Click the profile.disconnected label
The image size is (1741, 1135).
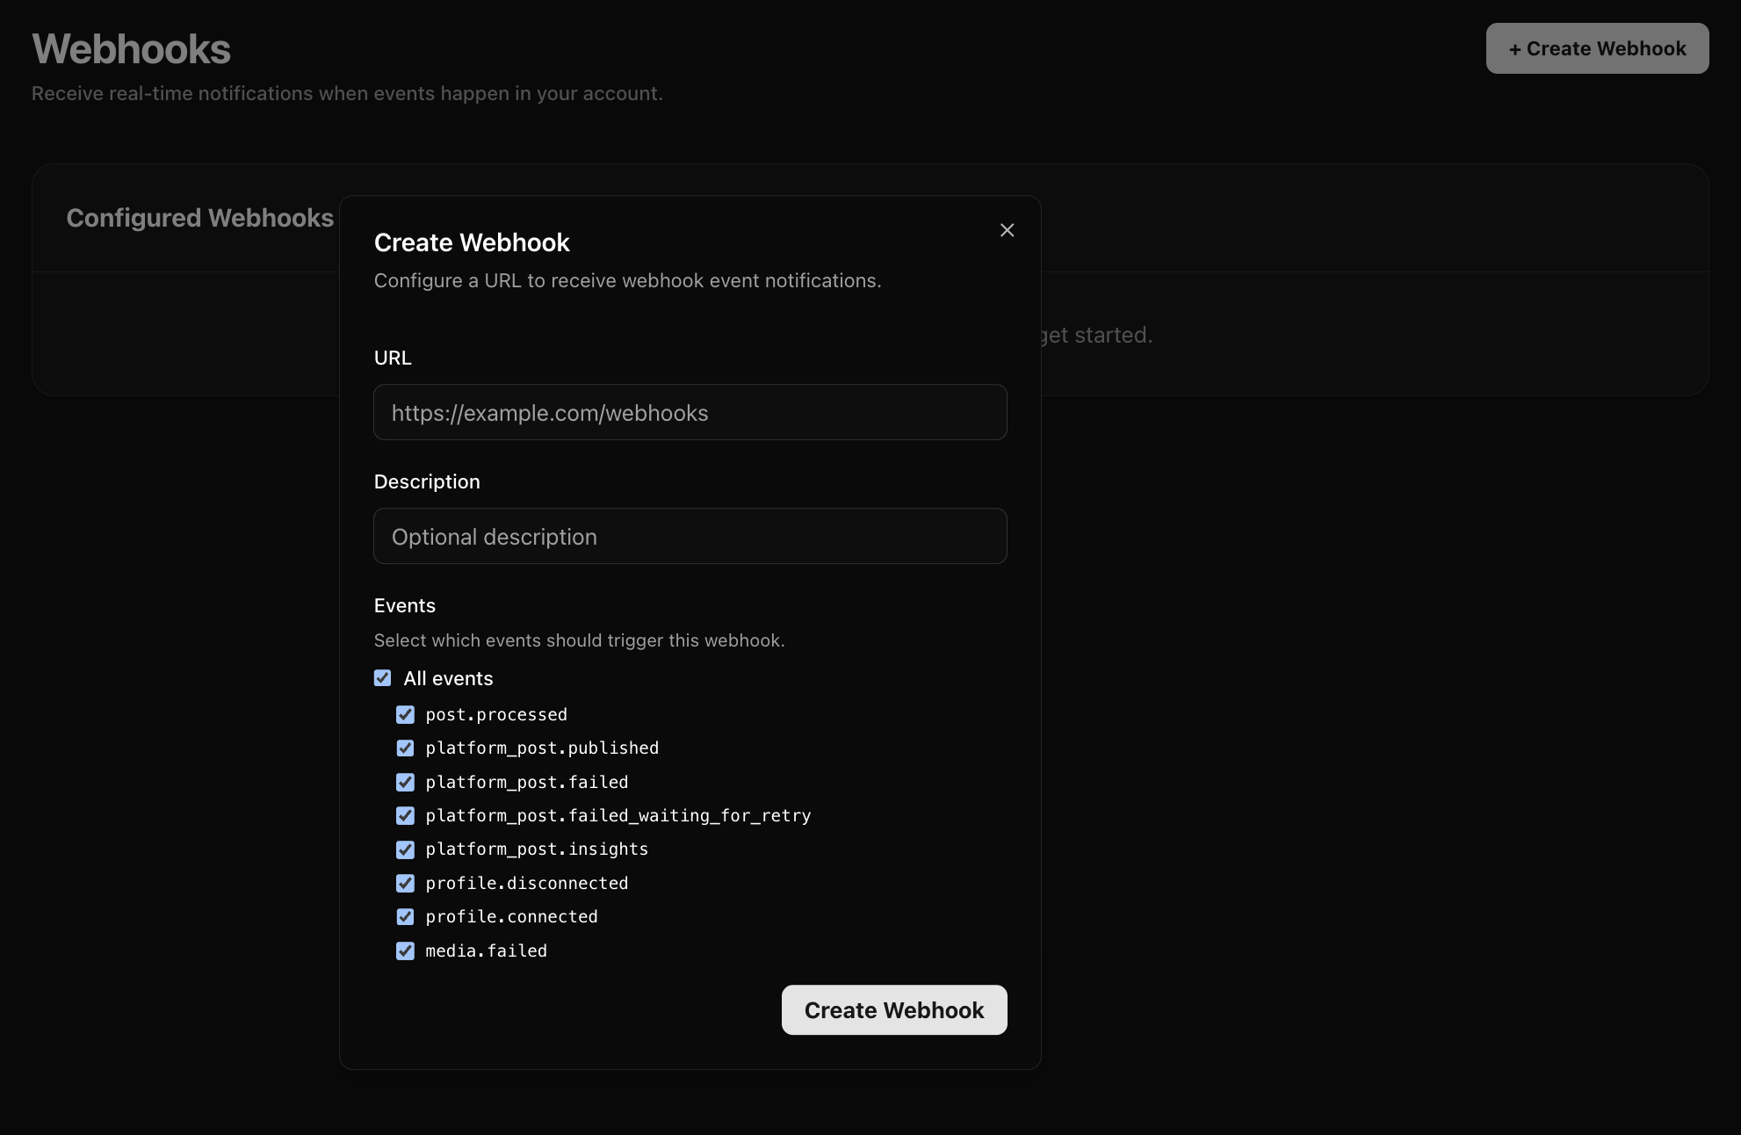527,884
